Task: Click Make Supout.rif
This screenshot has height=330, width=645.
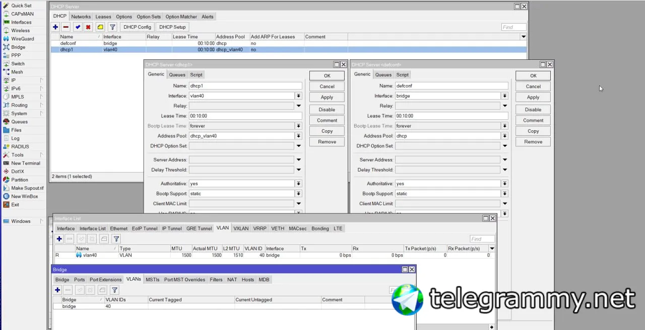Action: [x=27, y=188]
